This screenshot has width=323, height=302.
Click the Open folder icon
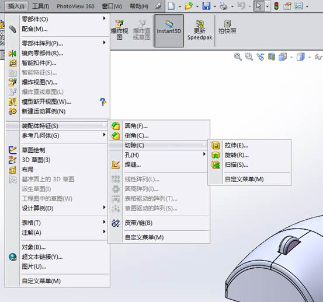[189, 6]
